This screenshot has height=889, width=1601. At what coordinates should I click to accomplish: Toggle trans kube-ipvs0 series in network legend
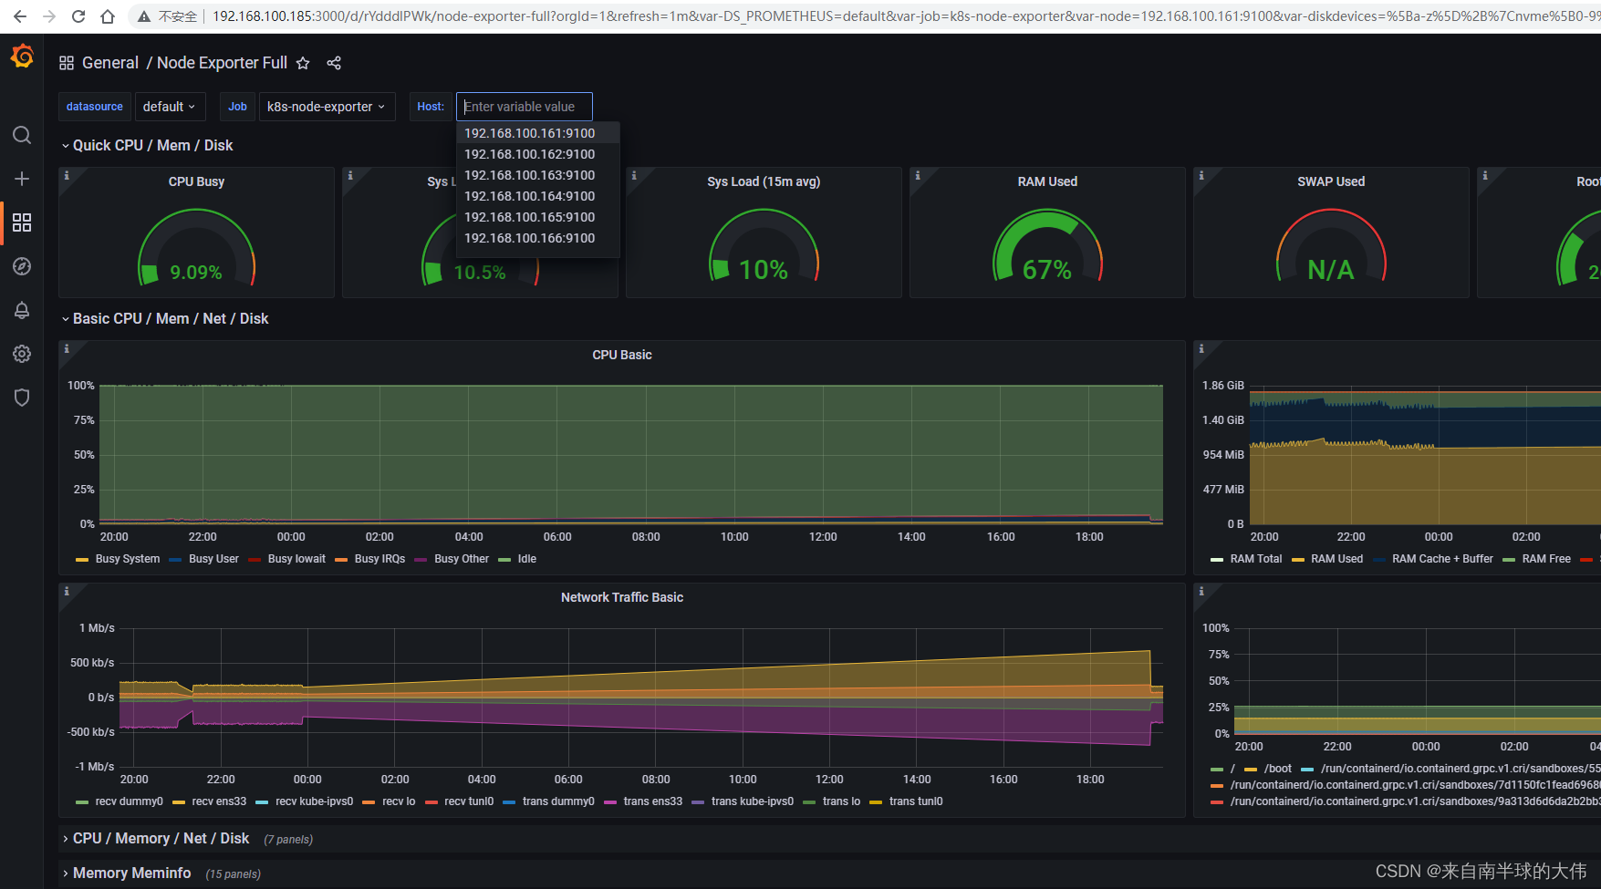pyautogui.click(x=753, y=801)
